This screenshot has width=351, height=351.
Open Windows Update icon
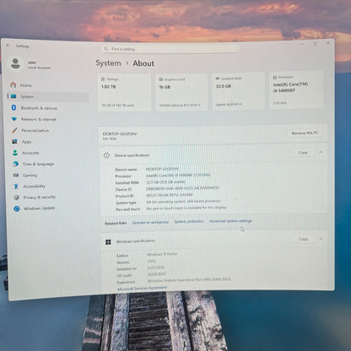pyautogui.click(x=17, y=208)
